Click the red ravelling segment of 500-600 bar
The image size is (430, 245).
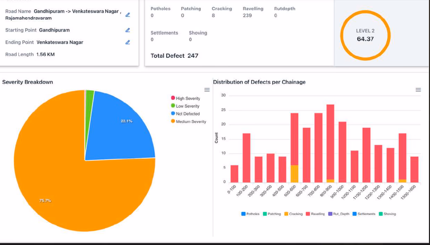(294, 139)
